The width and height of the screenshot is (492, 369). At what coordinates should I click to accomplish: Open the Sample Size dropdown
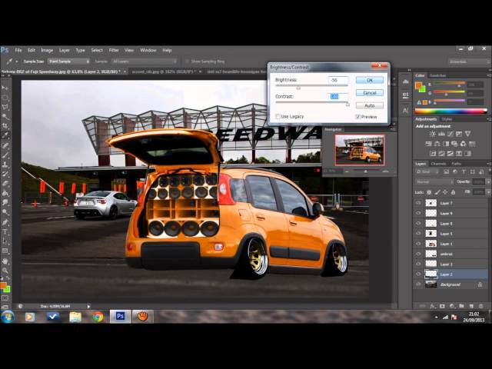click(68, 61)
